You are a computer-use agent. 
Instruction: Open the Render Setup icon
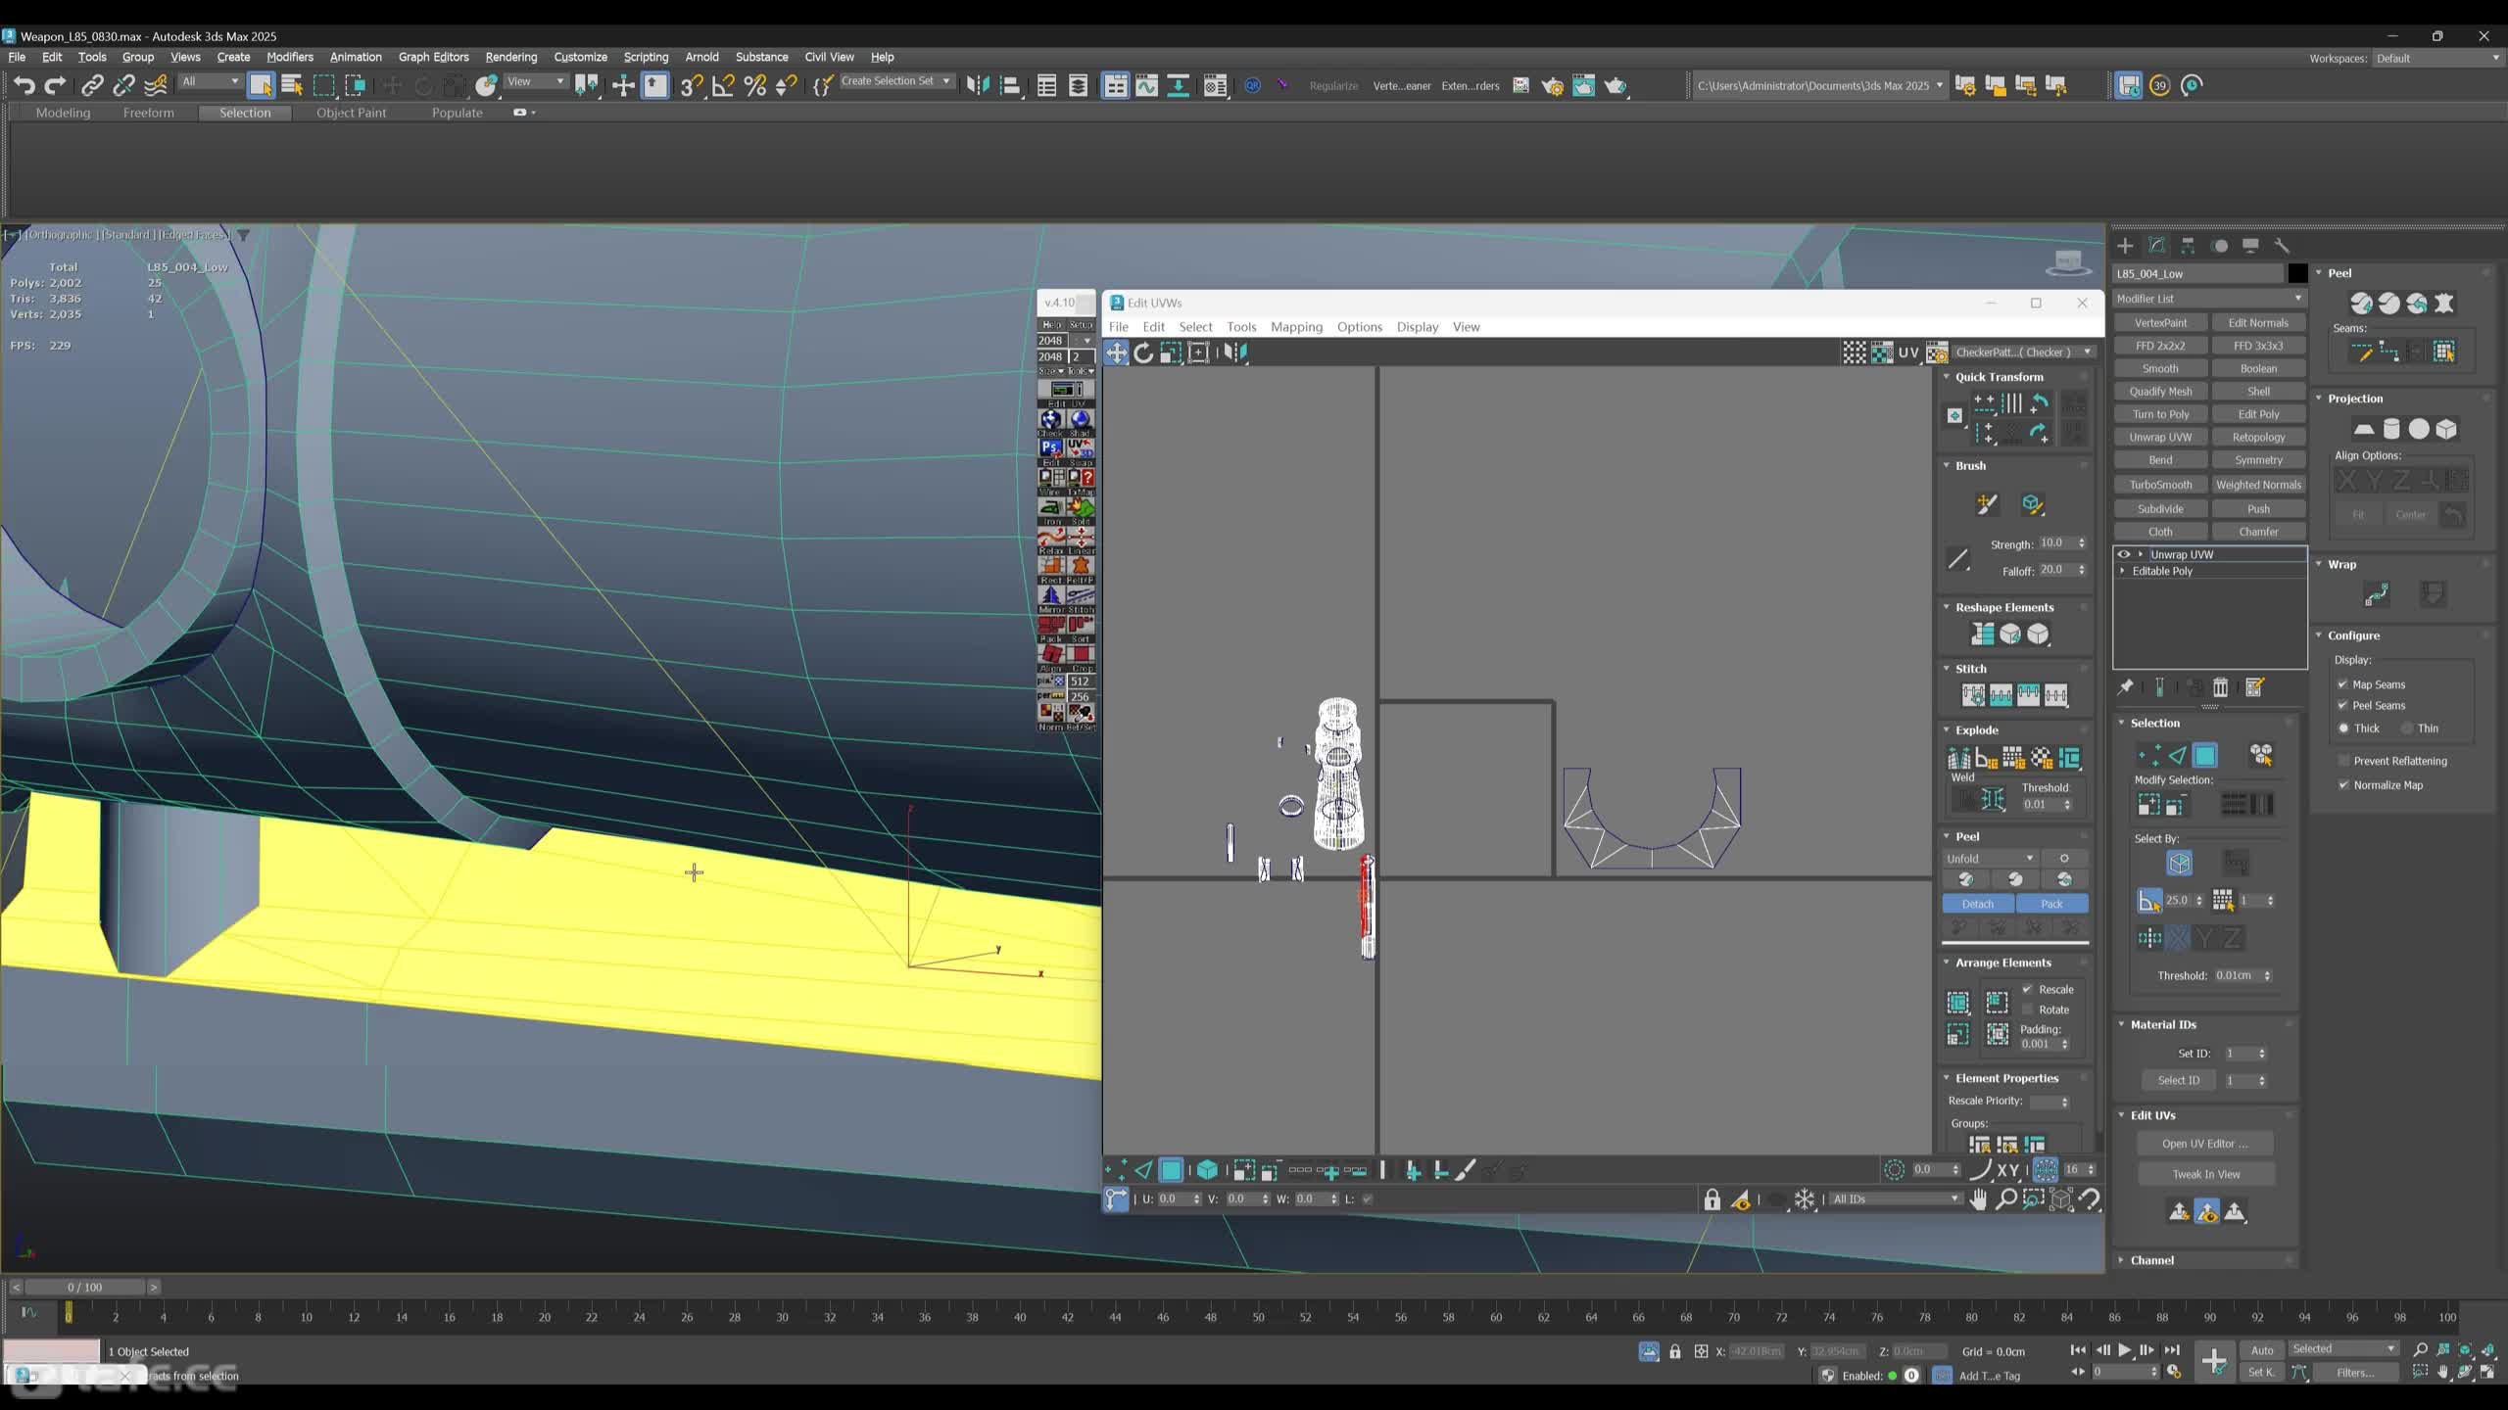[x=1553, y=86]
